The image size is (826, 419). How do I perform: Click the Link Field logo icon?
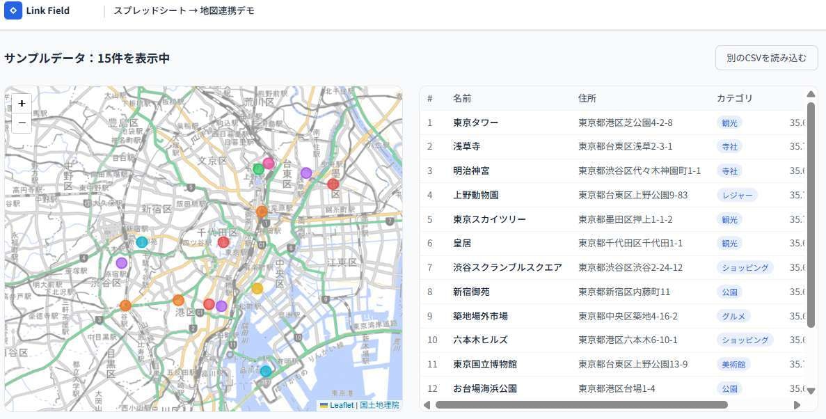click(x=13, y=10)
